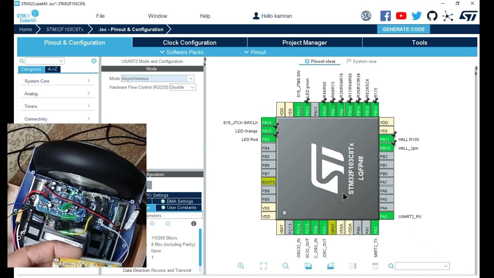Click the pin search magnifier icon
The height and width of the screenshot is (278, 494).
[x=391, y=266]
